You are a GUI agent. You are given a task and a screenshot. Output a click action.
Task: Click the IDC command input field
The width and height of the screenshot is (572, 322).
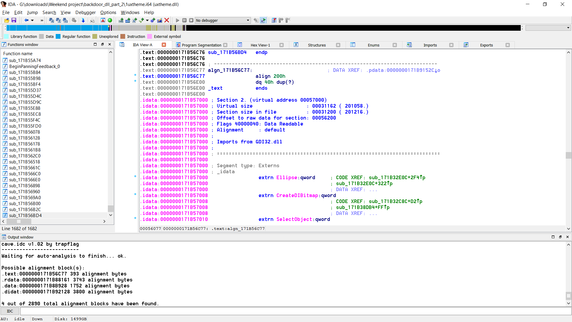pos(296,311)
